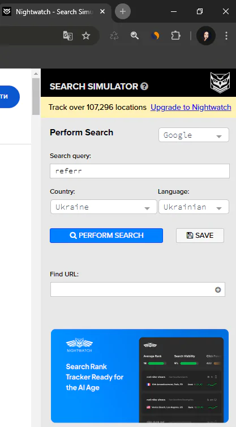
Task: Follow the Upgrade to Nightwatch link
Action: pos(191,107)
